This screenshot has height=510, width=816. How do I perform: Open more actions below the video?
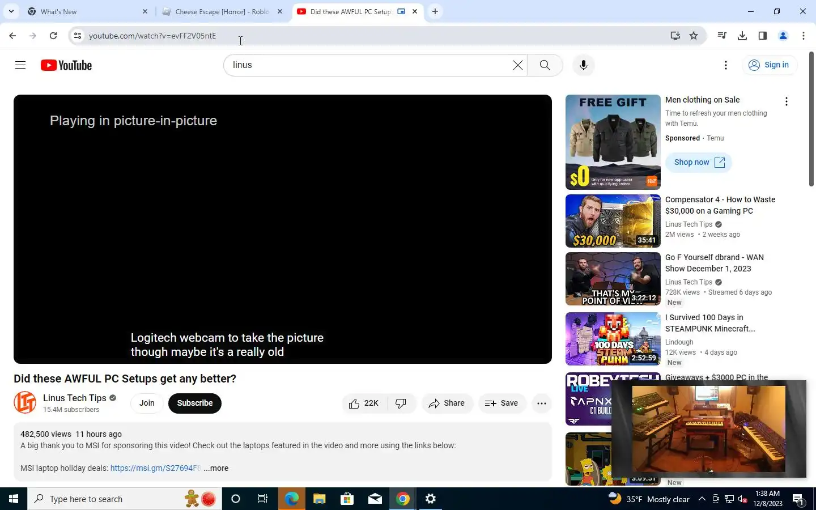click(541, 403)
